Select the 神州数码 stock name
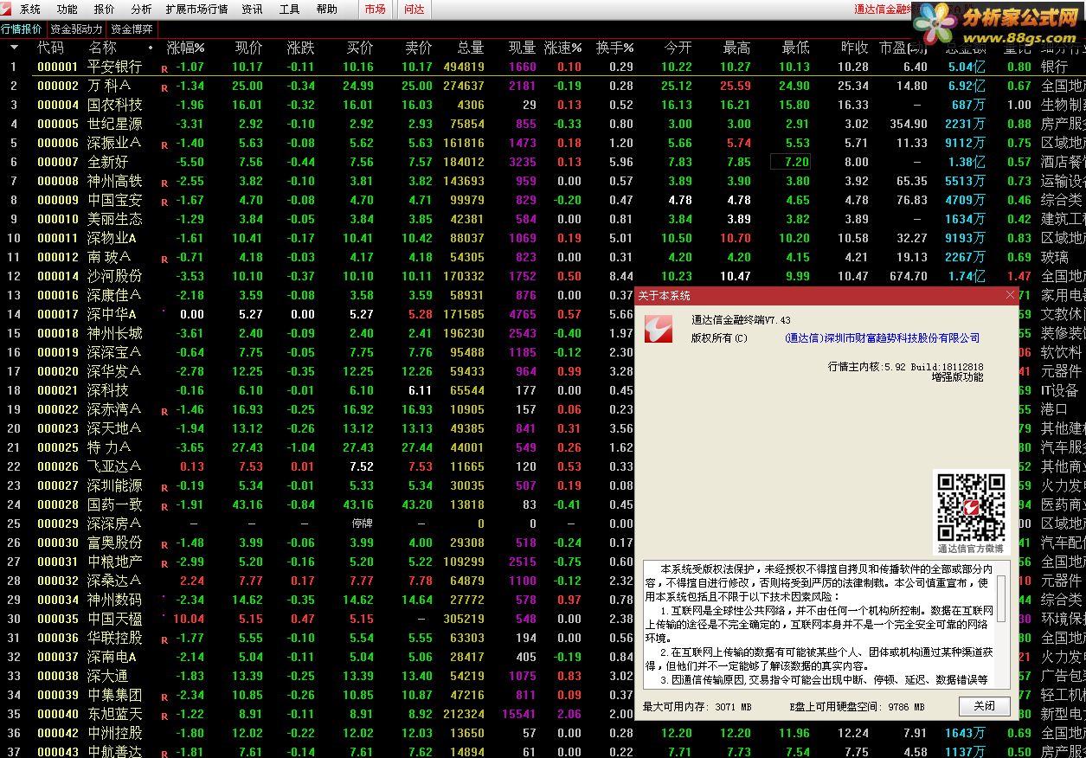 tap(115, 600)
